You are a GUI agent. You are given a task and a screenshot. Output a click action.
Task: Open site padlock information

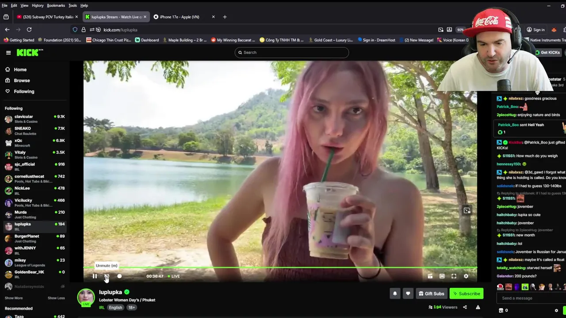point(83,30)
